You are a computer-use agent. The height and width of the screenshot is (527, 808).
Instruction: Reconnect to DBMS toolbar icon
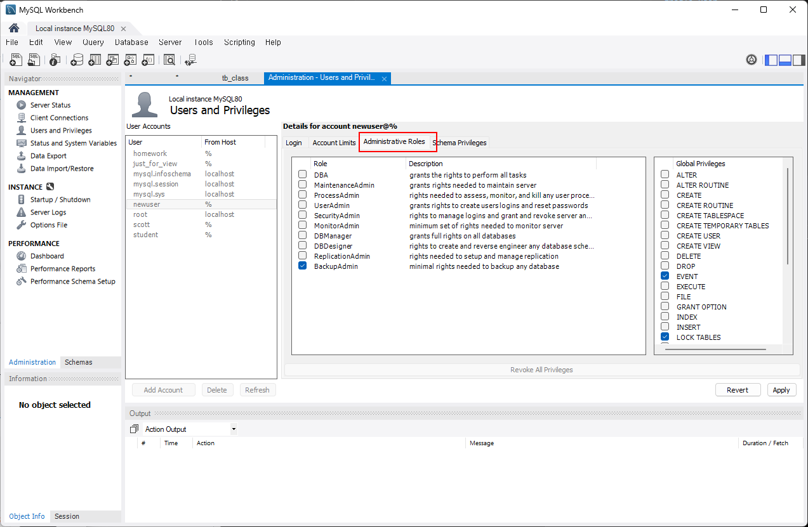[190, 60]
